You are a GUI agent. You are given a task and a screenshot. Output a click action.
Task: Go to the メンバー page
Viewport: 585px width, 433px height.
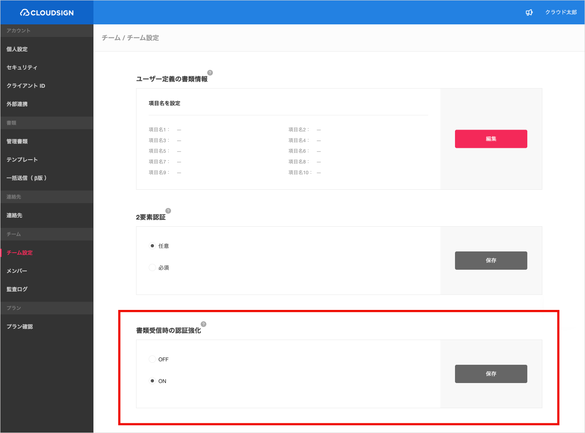click(17, 271)
